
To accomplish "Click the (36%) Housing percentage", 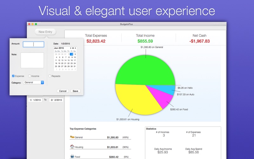I will point(125,147).
